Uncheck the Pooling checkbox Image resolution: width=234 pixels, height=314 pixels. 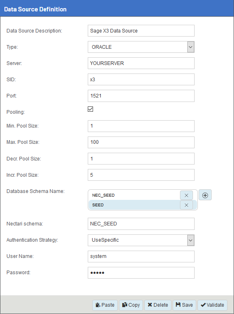click(x=90, y=109)
